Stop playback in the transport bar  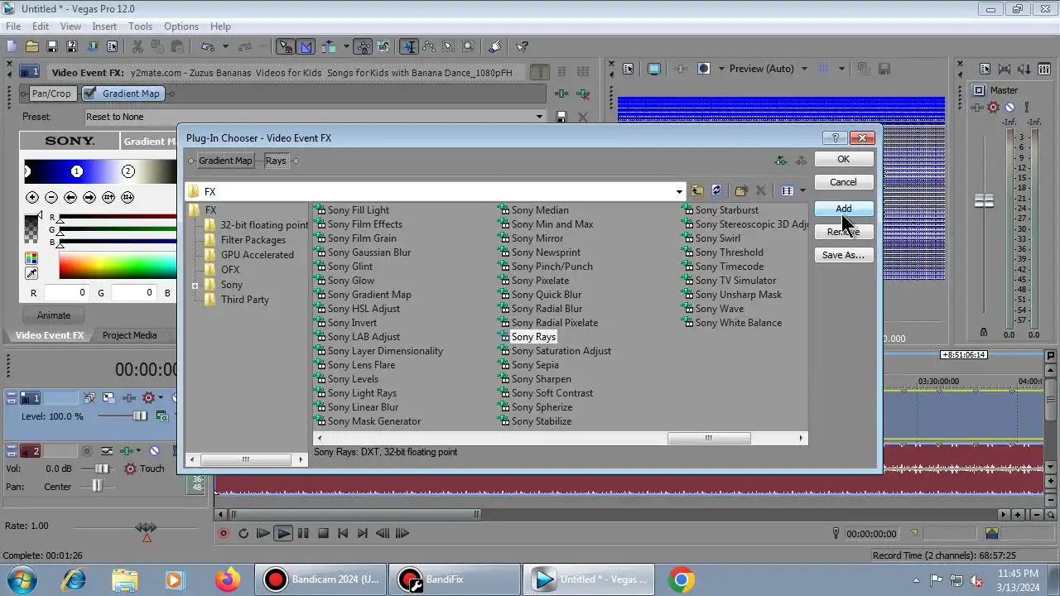[x=323, y=534]
